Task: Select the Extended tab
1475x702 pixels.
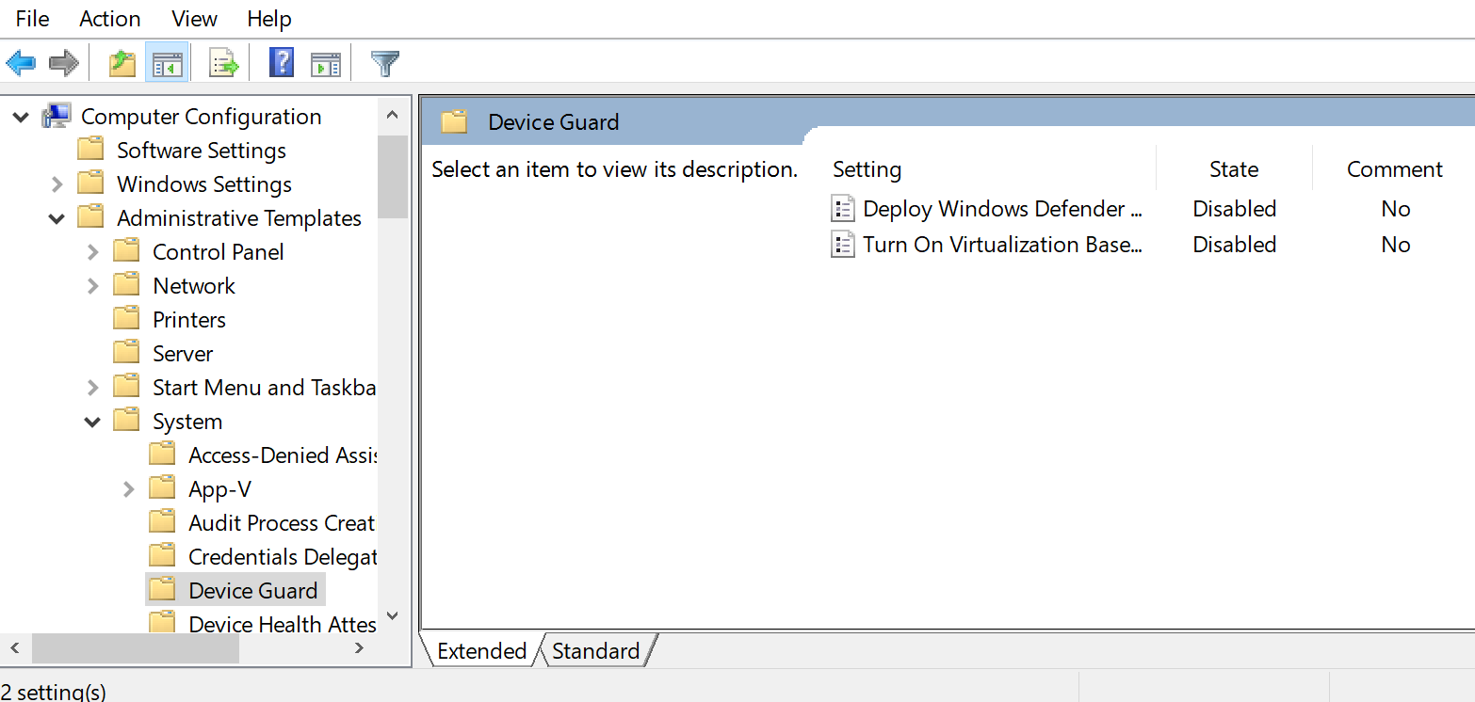Action: (x=481, y=650)
